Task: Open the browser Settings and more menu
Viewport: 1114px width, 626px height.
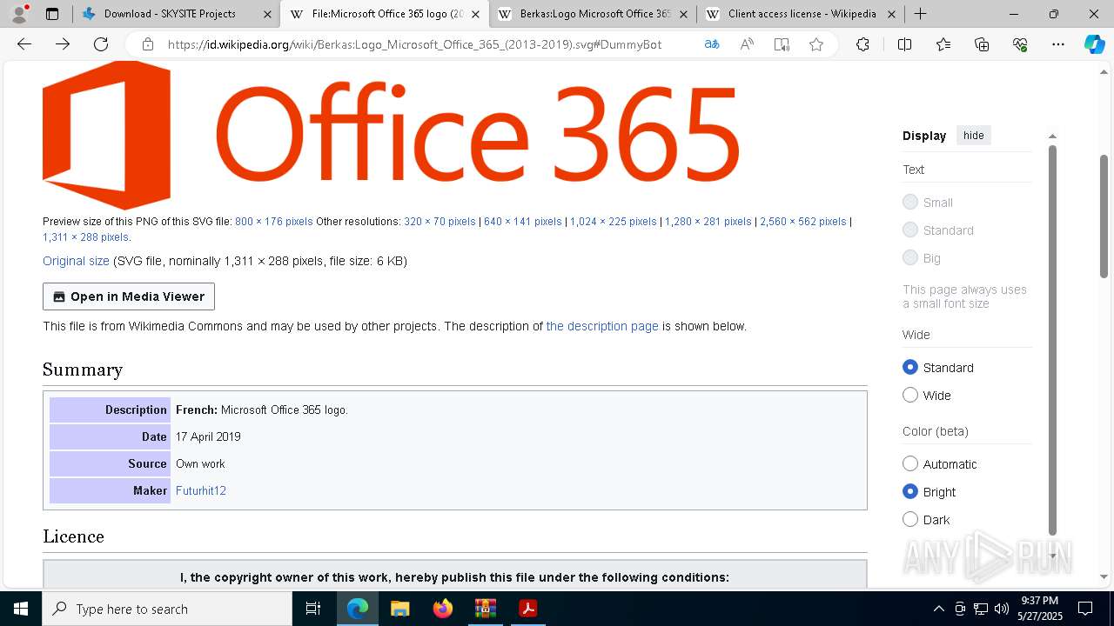Action: [1058, 44]
